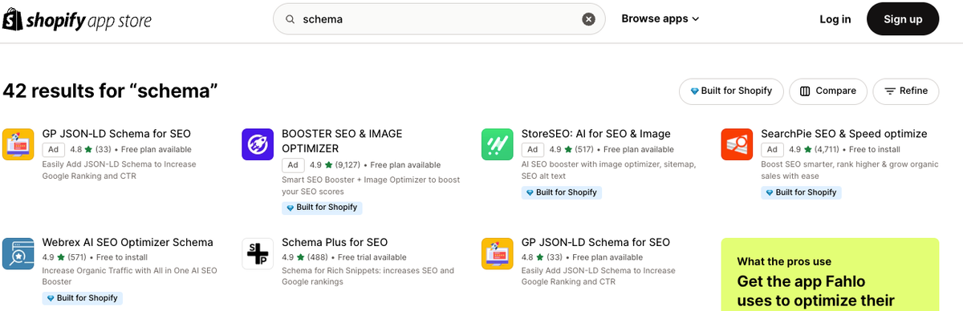Expand the Browse apps menu
This screenshot has width=963, height=311.
(660, 18)
